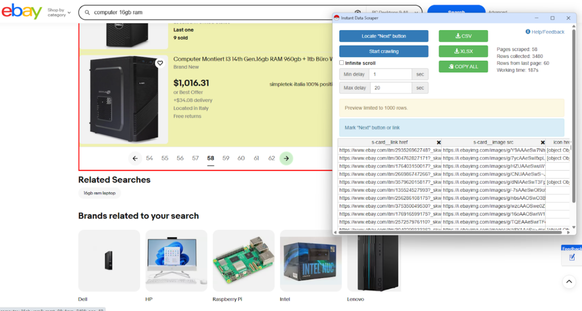This screenshot has width=582, height=311.
Task: Remove the s-card__image src column
Action: pyautogui.click(x=543, y=143)
